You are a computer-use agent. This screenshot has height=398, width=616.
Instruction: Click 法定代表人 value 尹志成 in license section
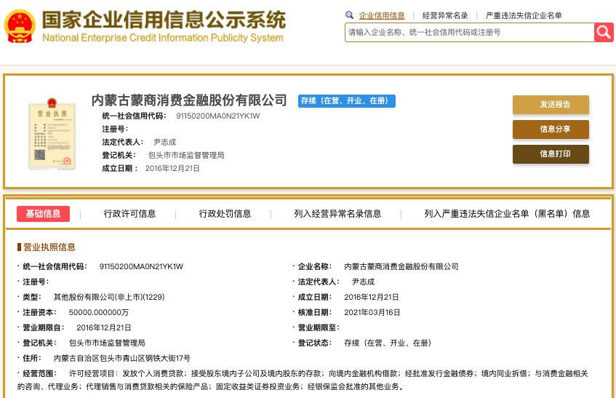click(x=364, y=282)
